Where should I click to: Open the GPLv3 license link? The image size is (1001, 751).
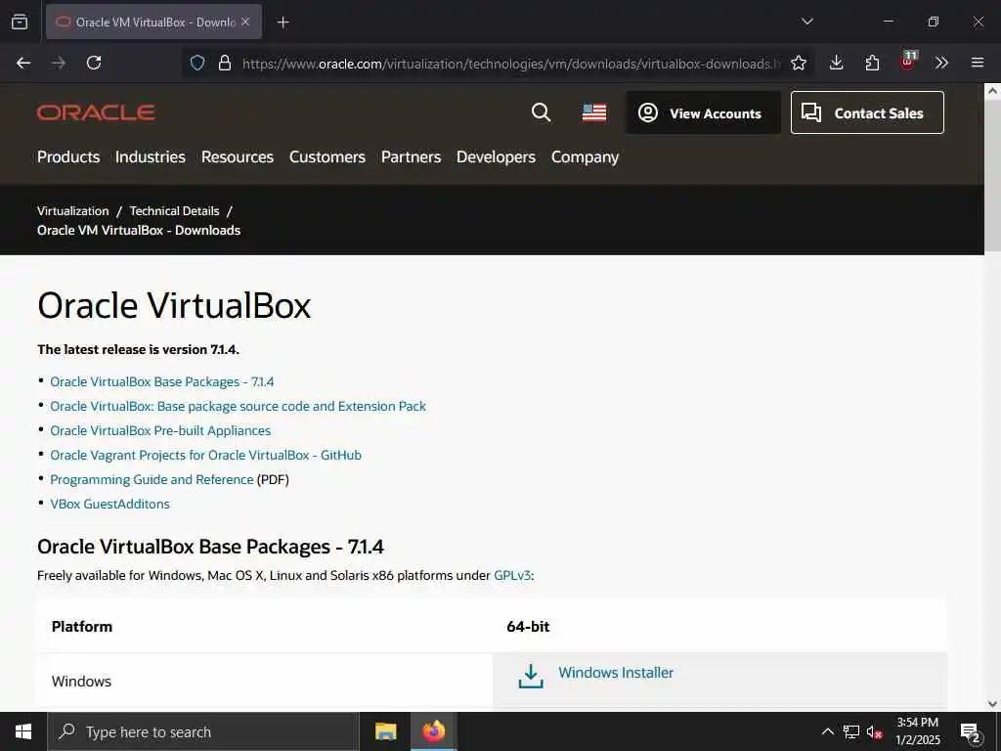click(x=512, y=575)
